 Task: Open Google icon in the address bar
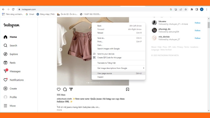coord(171,9)
